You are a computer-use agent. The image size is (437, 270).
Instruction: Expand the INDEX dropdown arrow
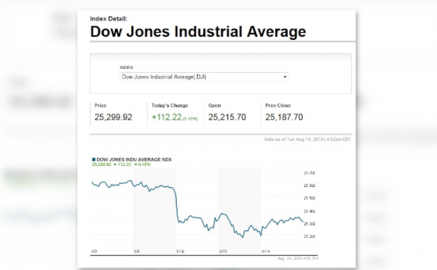(285, 77)
